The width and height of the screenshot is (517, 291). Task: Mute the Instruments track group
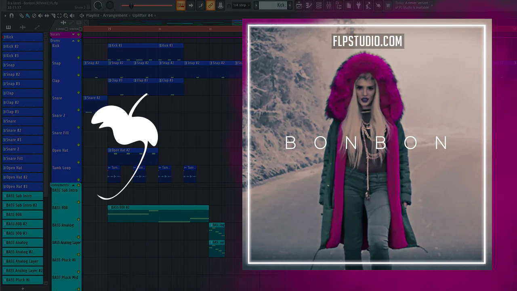[x=79, y=185]
